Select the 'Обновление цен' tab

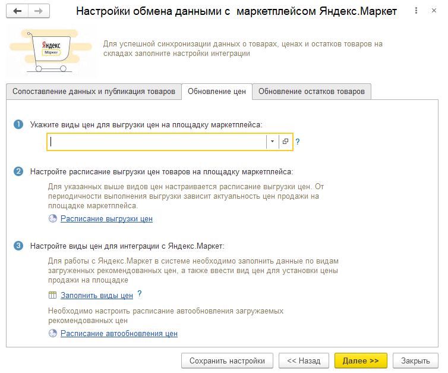(x=216, y=92)
